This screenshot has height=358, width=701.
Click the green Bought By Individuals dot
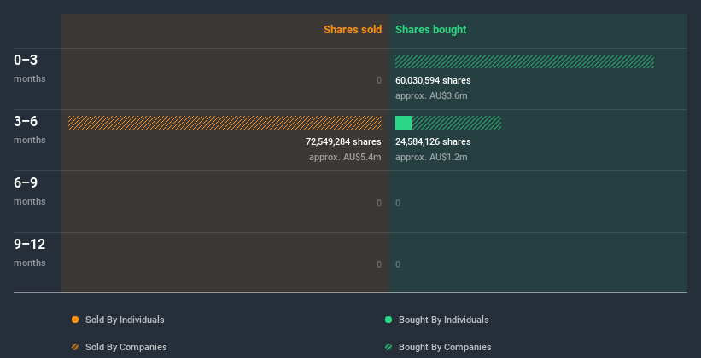[388, 320]
